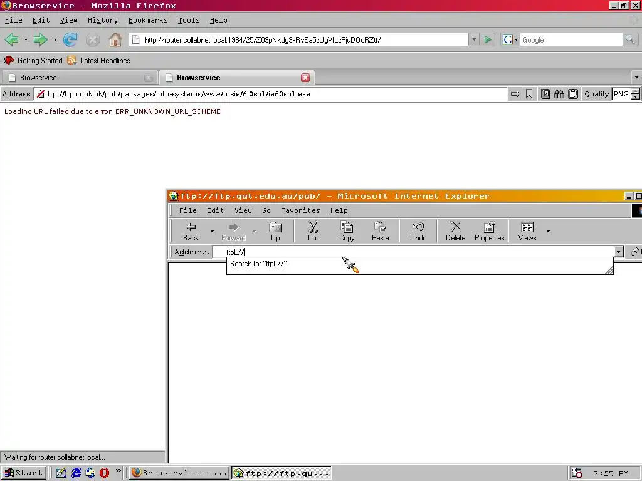Image resolution: width=642 pixels, height=481 pixels.
Task: Go to Firefox Home page icon
Action: coord(115,39)
